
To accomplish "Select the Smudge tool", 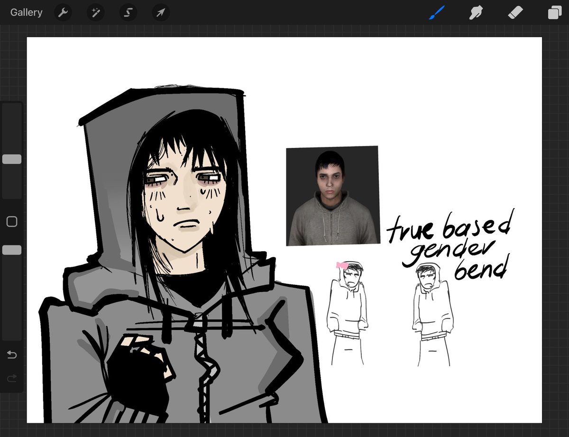I will [x=476, y=12].
